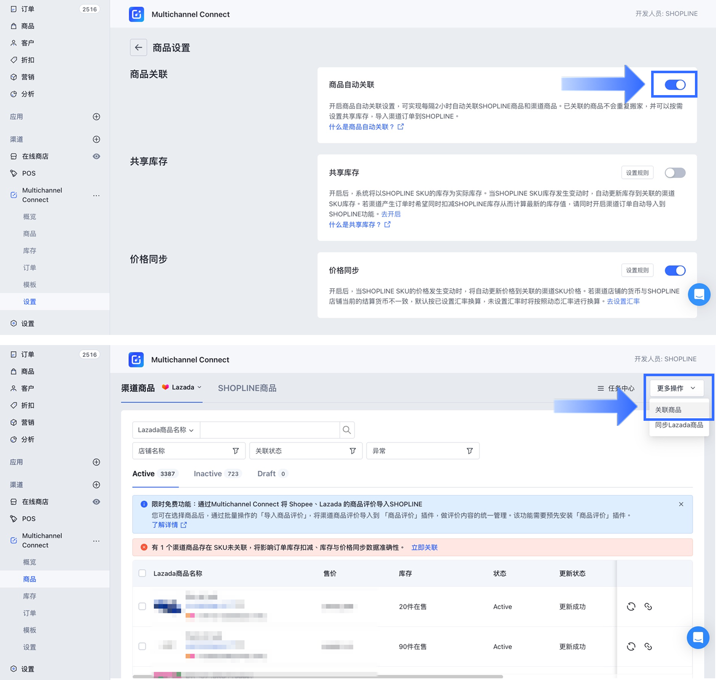Open the chat bubble on the product list page
The image size is (716, 680).
click(x=698, y=638)
